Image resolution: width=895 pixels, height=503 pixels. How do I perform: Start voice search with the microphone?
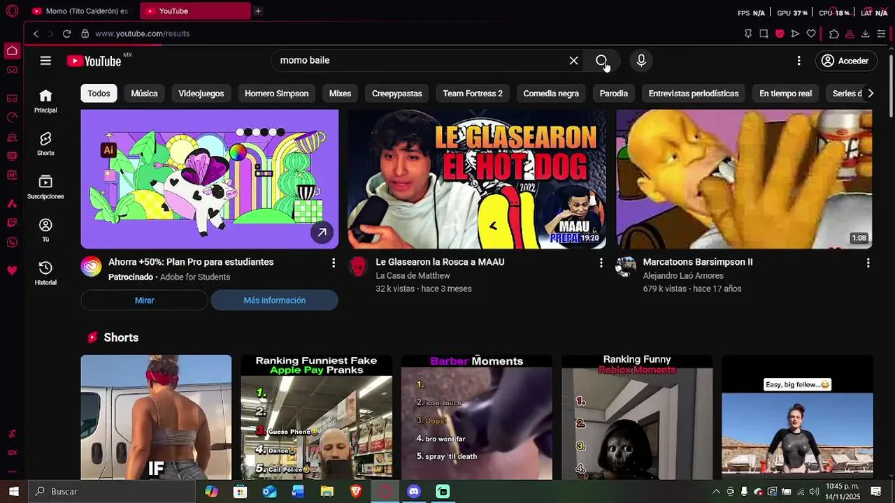tap(641, 61)
